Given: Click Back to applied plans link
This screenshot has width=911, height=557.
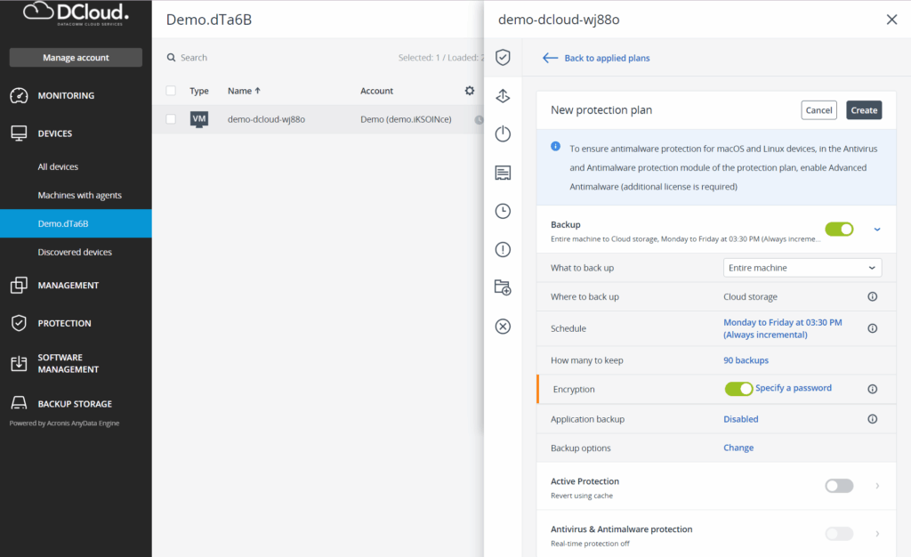Looking at the screenshot, I should [607, 58].
